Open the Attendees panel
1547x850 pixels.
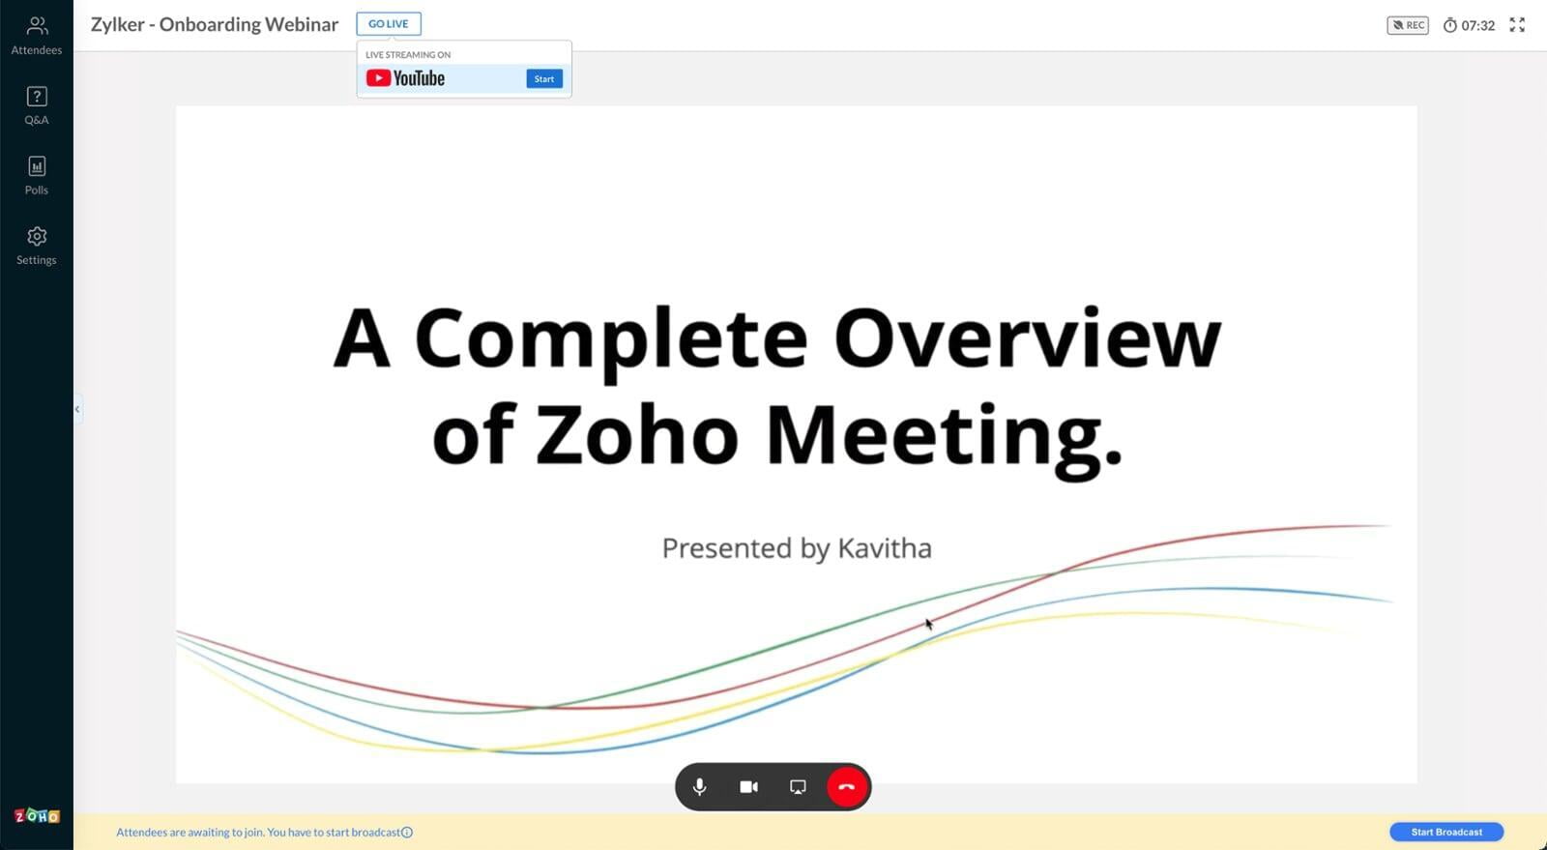[37, 36]
